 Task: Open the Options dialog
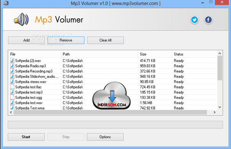[105, 137]
